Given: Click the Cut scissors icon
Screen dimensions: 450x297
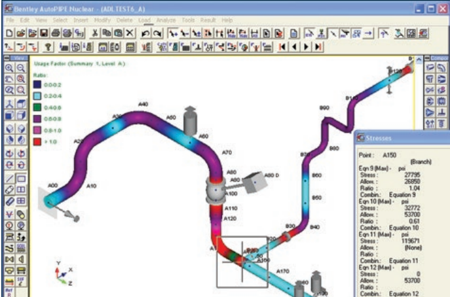Looking at the screenshot, I should pyautogui.click(x=95, y=33).
